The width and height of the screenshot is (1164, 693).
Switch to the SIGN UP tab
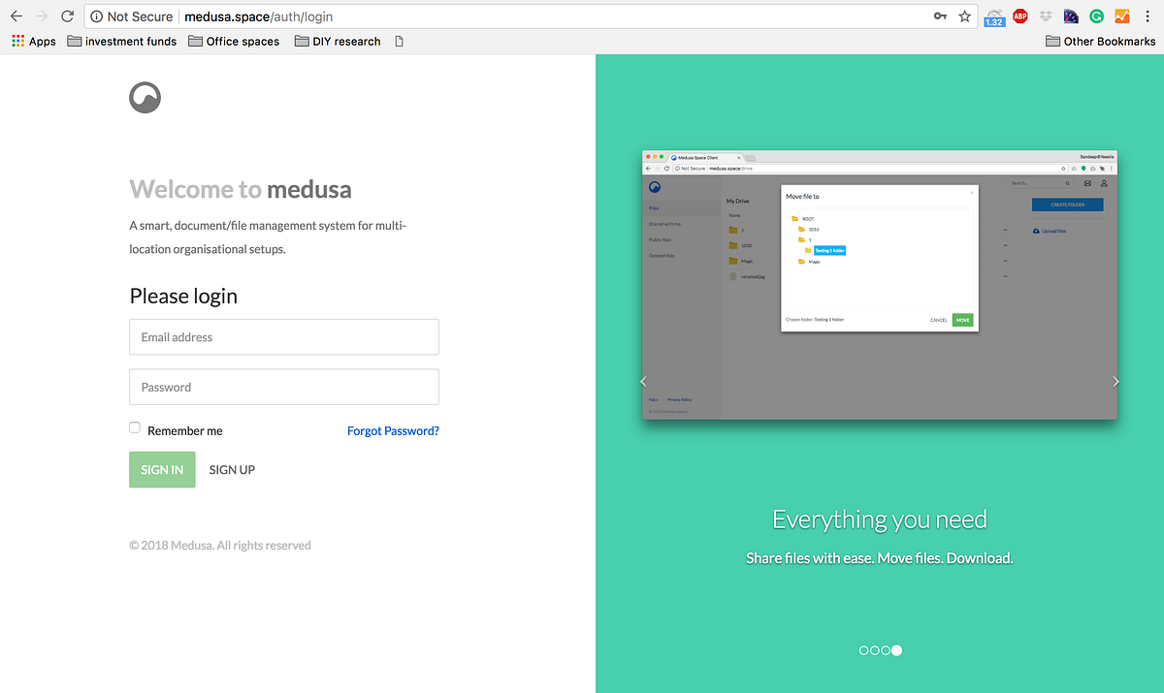point(232,469)
